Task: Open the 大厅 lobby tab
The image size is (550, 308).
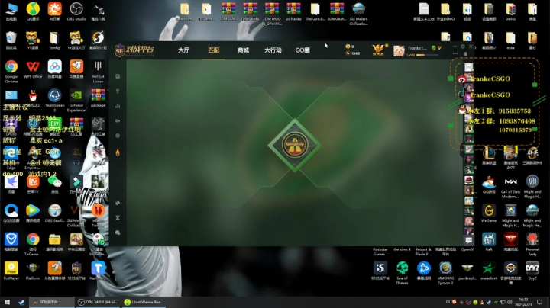Action: pyautogui.click(x=183, y=50)
